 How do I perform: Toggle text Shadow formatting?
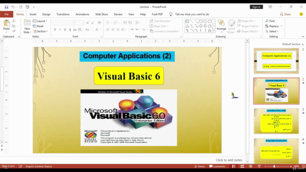click(70, 30)
